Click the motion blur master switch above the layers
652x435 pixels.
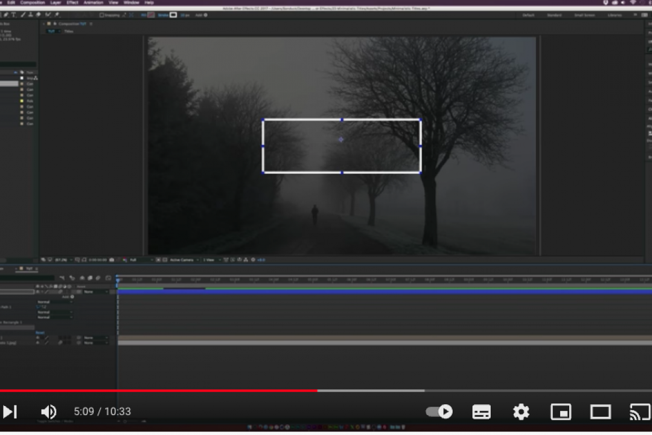tap(98, 279)
